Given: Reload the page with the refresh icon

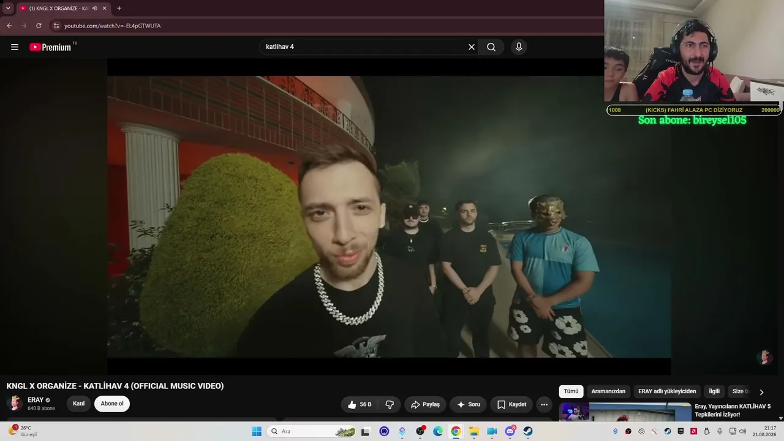Looking at the screenshot, I should (x=39, y=26).
